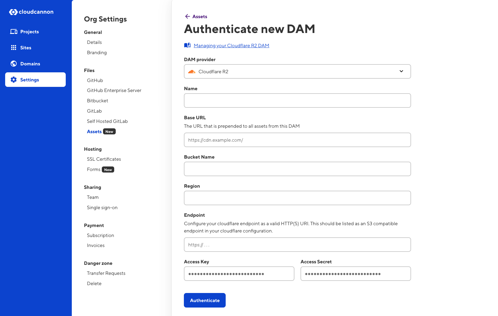Open Projects in the main navigation
Image resolution: width=498 pixels, height=316 pixels.
[35, 31]
